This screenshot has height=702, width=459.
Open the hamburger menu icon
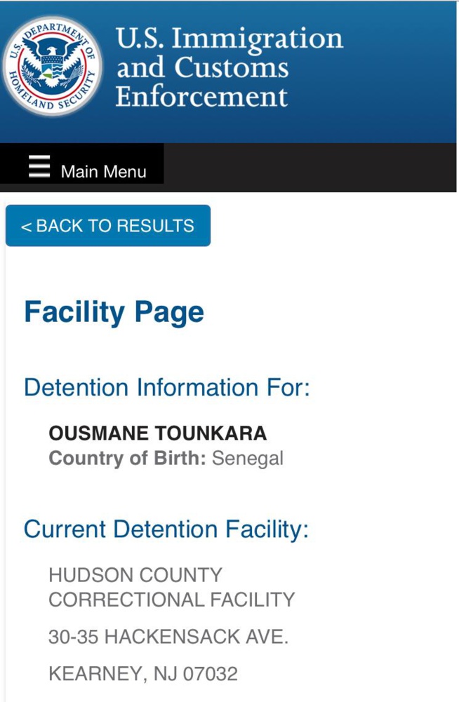click(39, 167)
